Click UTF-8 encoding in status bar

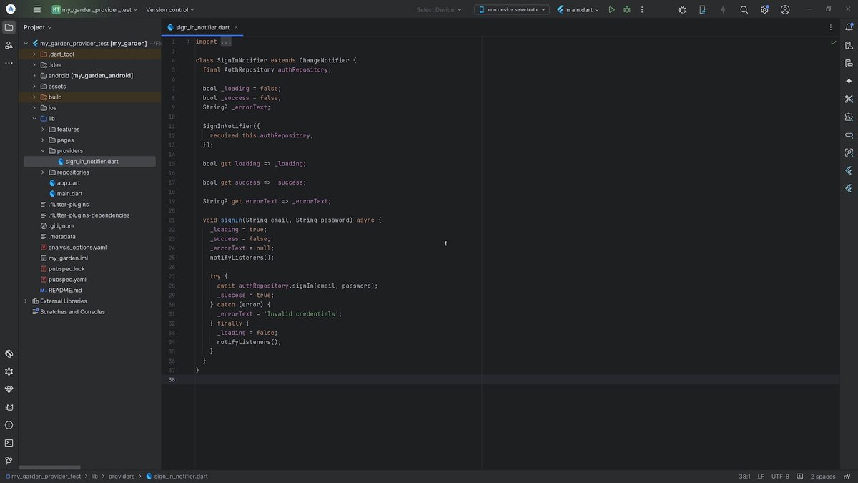(779, 477)
